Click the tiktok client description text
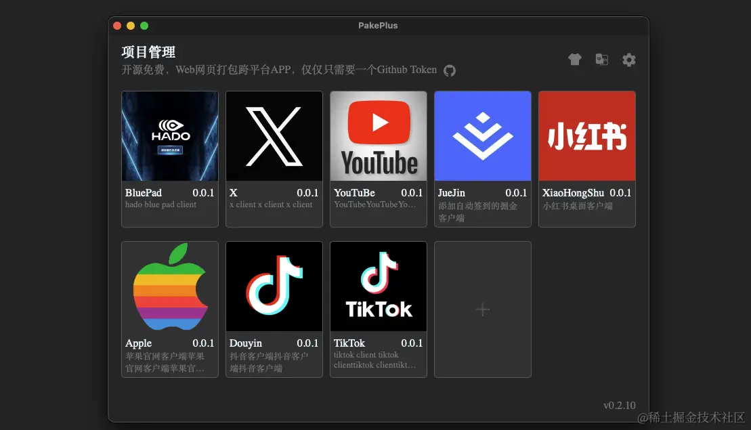 click(374, 360)
